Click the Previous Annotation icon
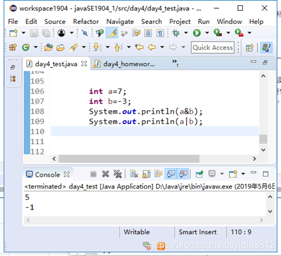 (x=118, y=47)
